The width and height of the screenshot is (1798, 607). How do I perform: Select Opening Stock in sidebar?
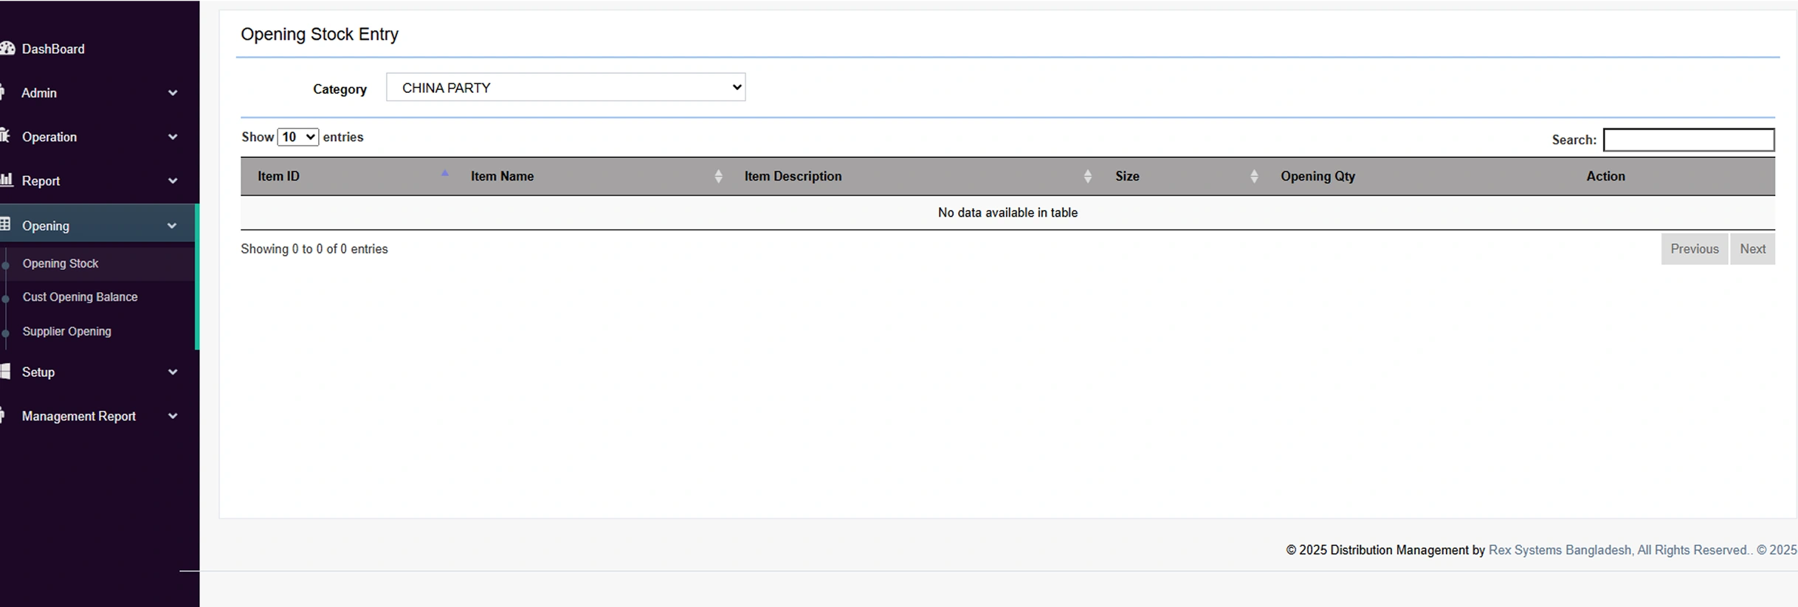[x=61, y=263]
